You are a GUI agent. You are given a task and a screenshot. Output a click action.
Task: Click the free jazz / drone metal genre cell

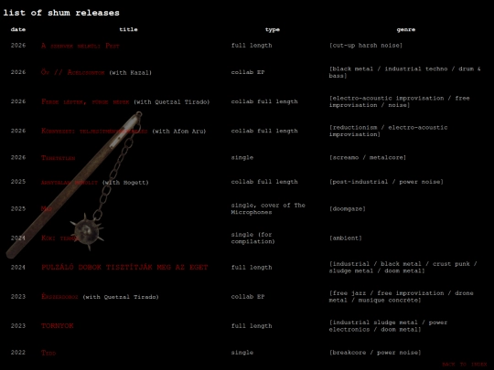point(402,296)
